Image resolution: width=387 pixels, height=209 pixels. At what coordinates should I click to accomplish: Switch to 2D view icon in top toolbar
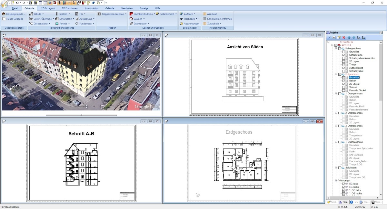pyautogui.click(x=30, y=3)
